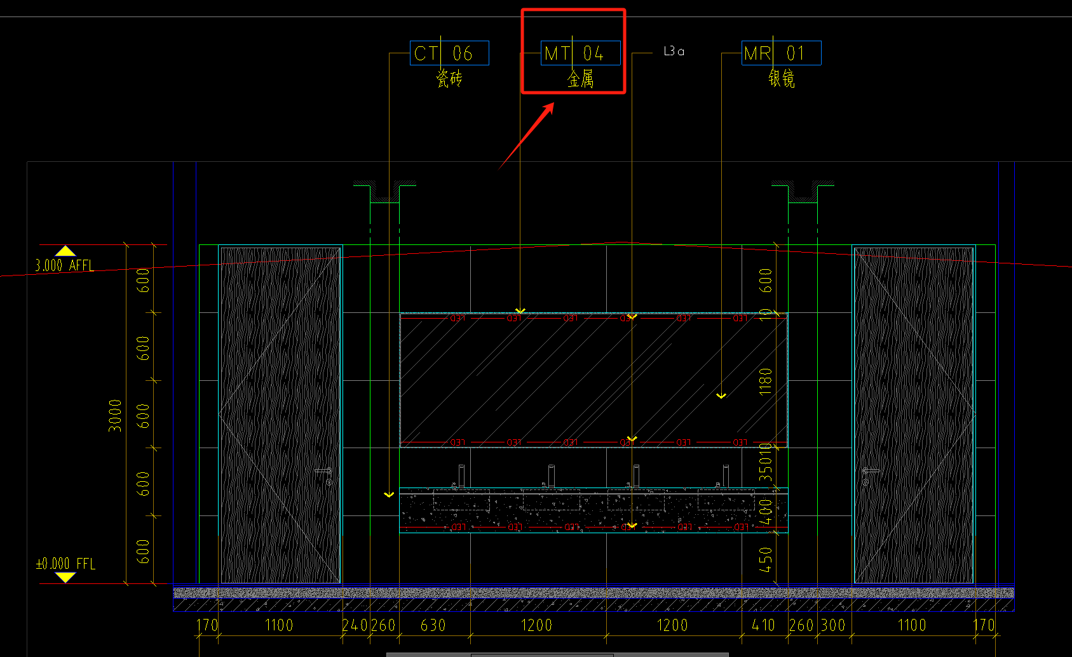Viewport: 1072px width, 657px height.
Task: Select the 银镜 text annotation
Action: (781, 79)
